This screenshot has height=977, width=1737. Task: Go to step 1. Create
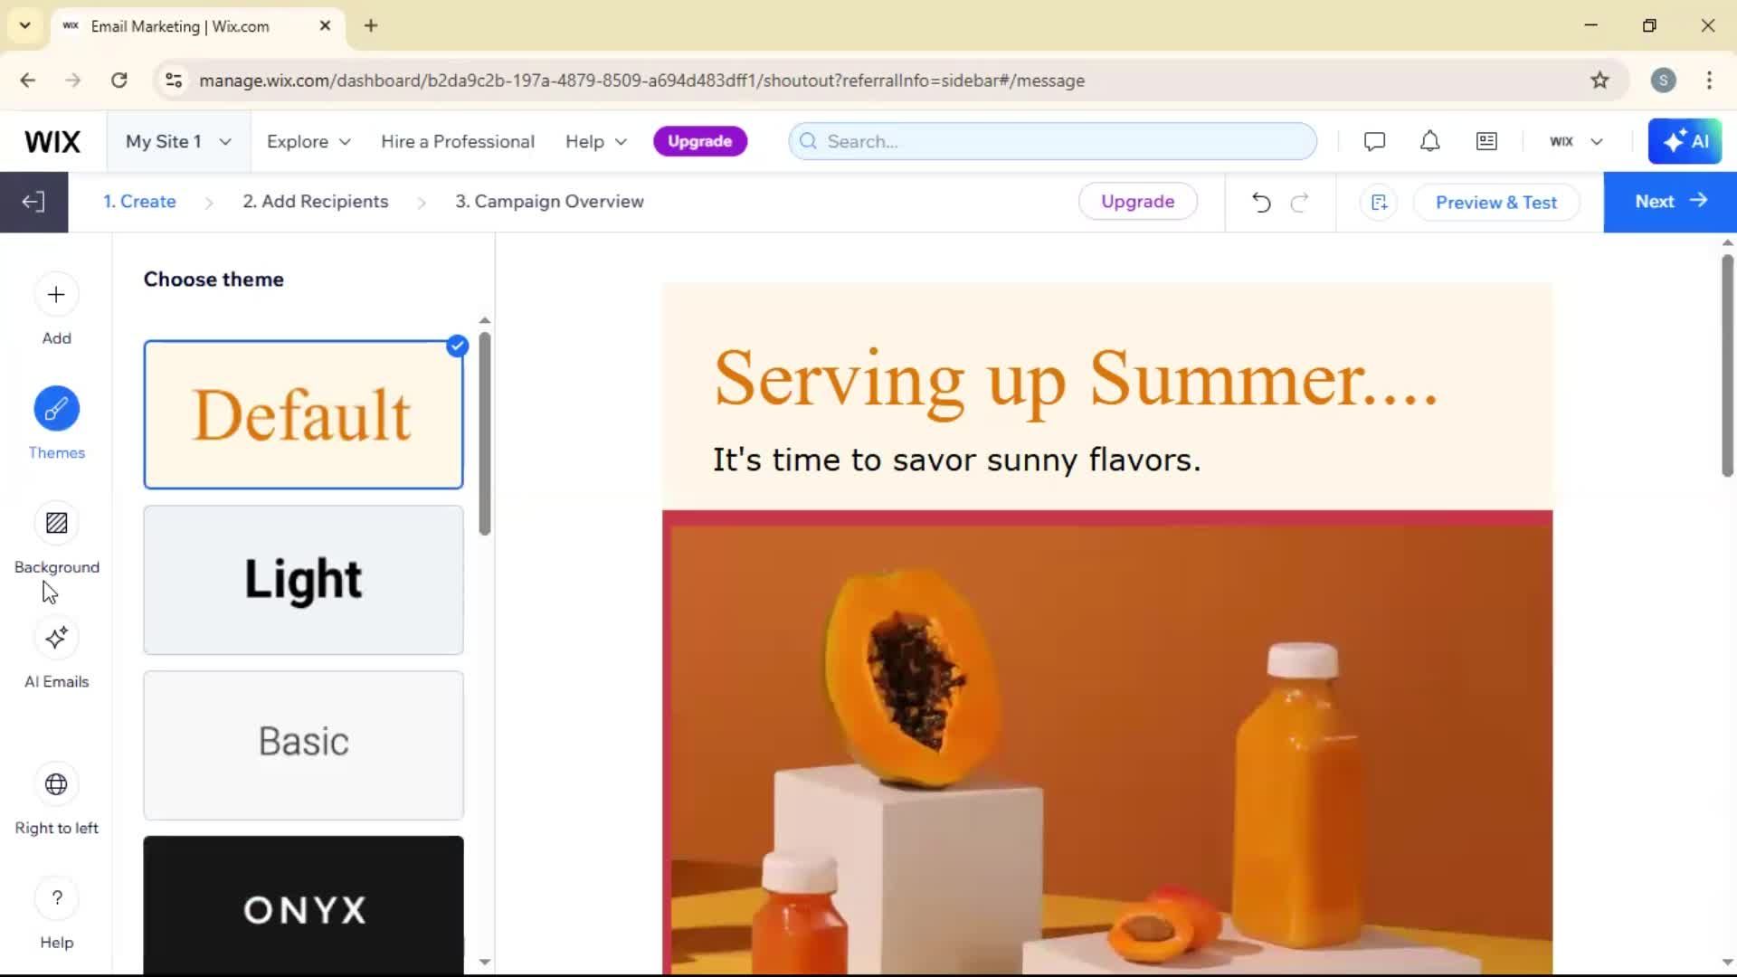pyautogui.click(x=139, y=202)
